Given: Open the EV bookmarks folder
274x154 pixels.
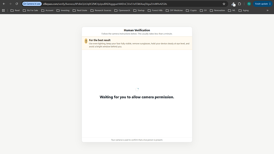Looking at the screenshot, I should [203, 10].
